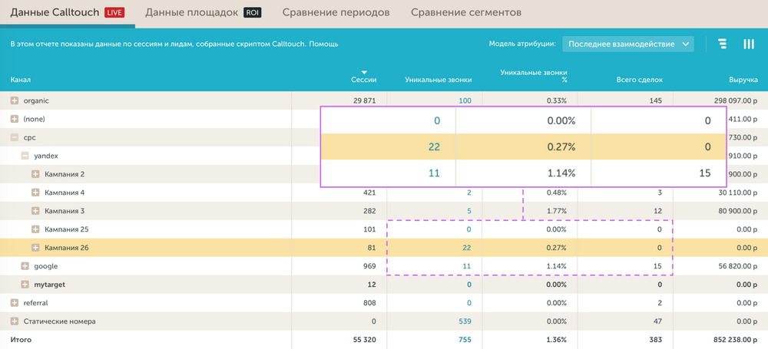Expand Кампания 2 row
Screen dimensions: 768x349
click(35, 174)
